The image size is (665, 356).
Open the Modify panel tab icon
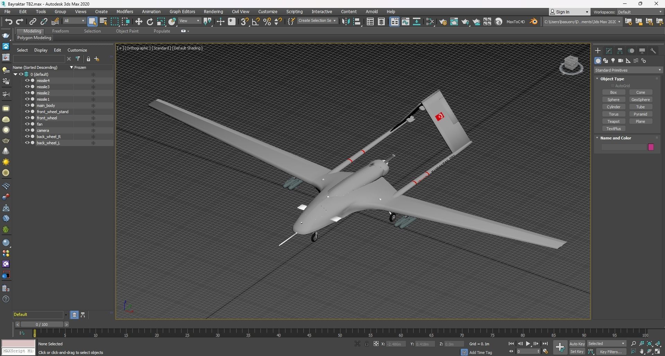609,51
